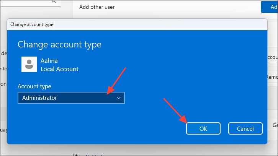Screen dimensions: 278x156
Task: Click the Aahna user avatar picture
Action: (x=29, y=64)
